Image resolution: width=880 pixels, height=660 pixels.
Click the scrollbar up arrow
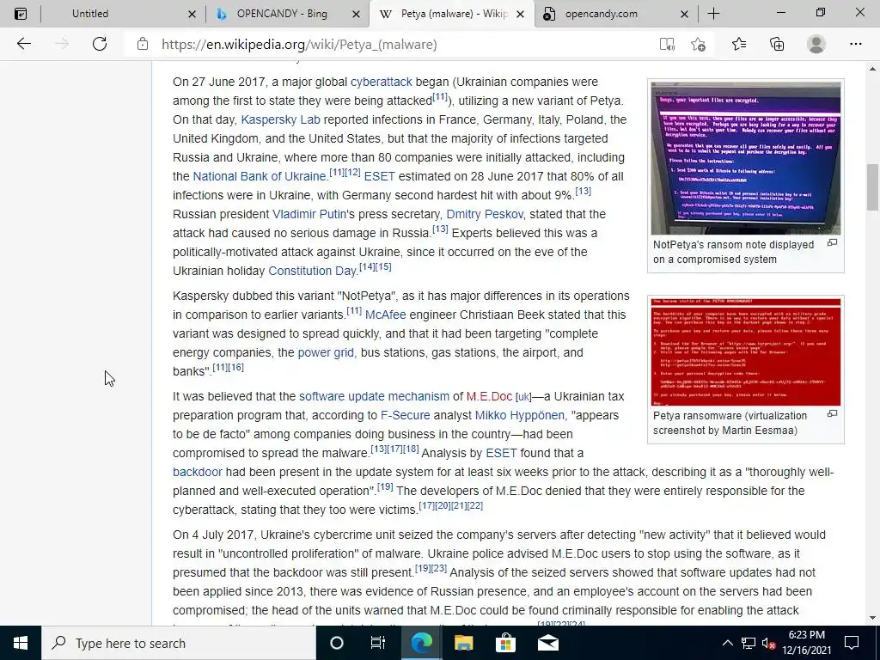click(x=873, y=69)
